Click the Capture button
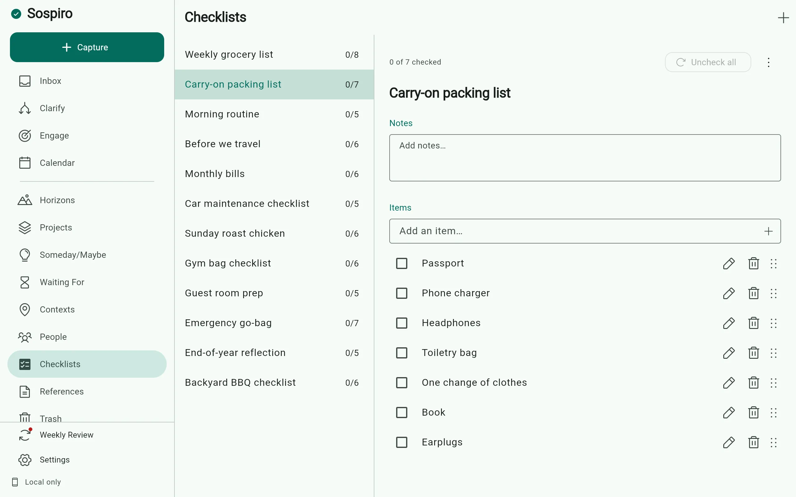This screenshot has width=796, height=497. coord(87,47)
